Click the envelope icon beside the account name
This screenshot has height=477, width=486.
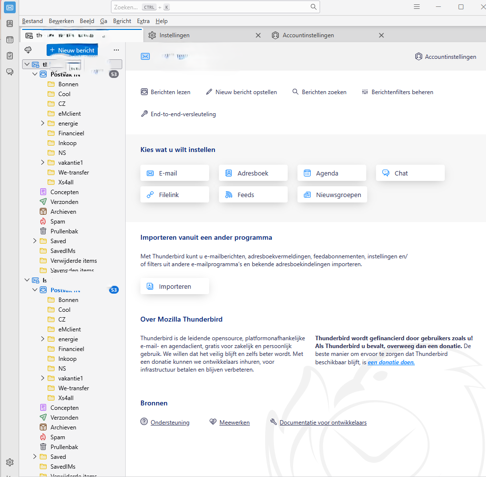click(x=145, y=56)
